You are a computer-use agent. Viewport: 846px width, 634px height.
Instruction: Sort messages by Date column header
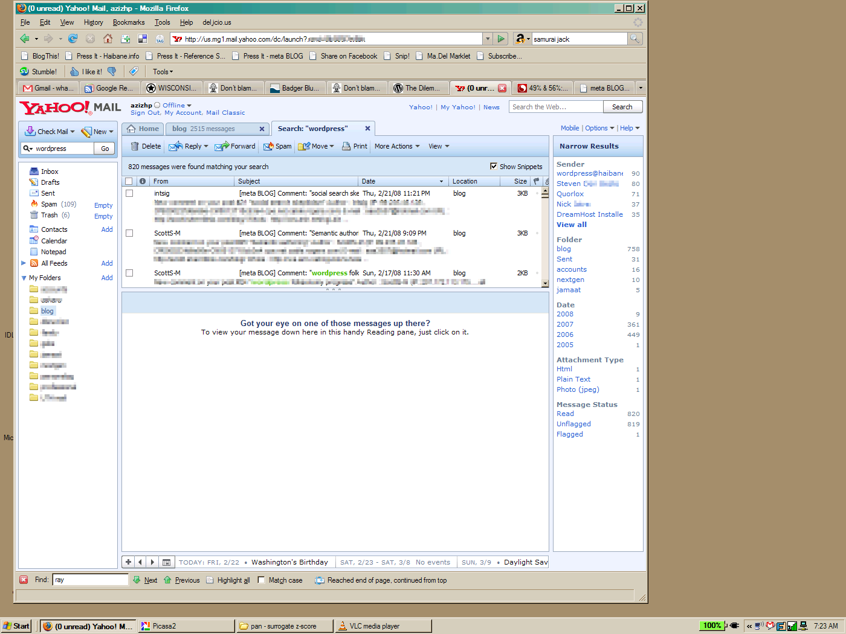click(x=403, y=181)
